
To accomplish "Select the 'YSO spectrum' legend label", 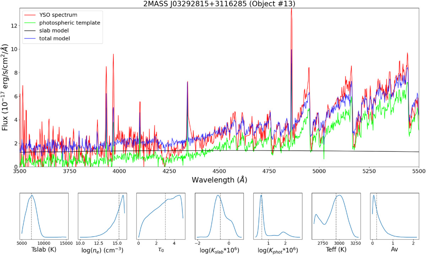I will [x=58, y=15].
